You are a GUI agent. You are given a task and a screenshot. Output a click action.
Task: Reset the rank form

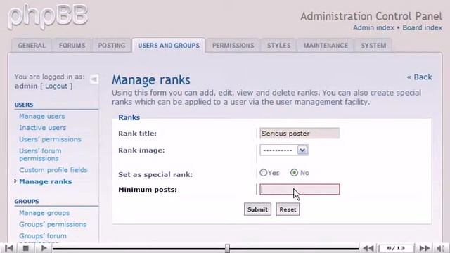[x=288, y=209]
